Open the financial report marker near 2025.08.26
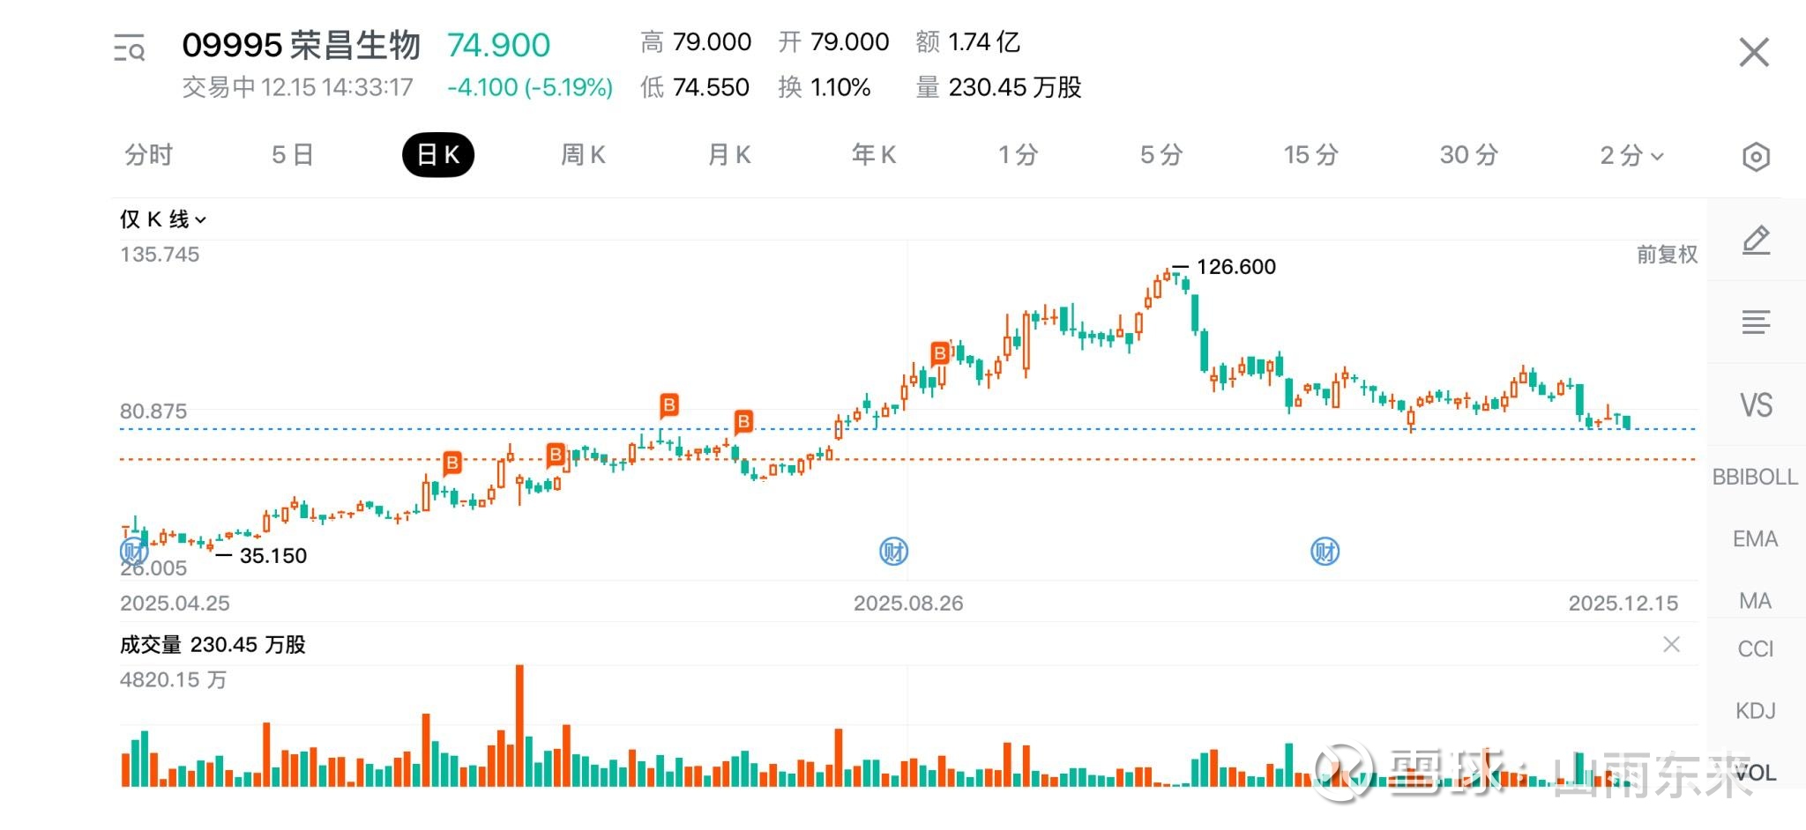 tap(894, 552)
